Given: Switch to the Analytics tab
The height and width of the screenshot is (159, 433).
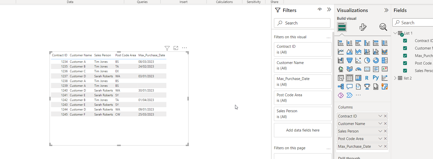Looking at the screenshot, I should coord(383,27).
